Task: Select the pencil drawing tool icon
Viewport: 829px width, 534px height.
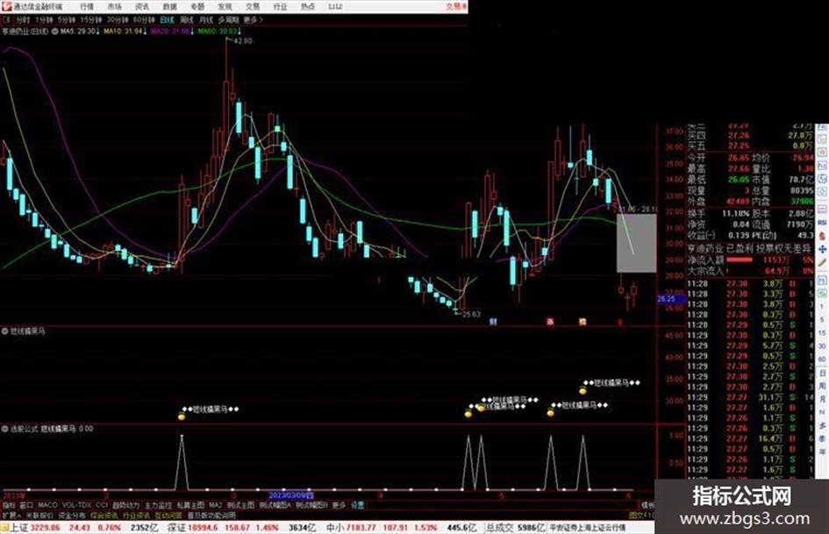Action: tap(823, 262)
